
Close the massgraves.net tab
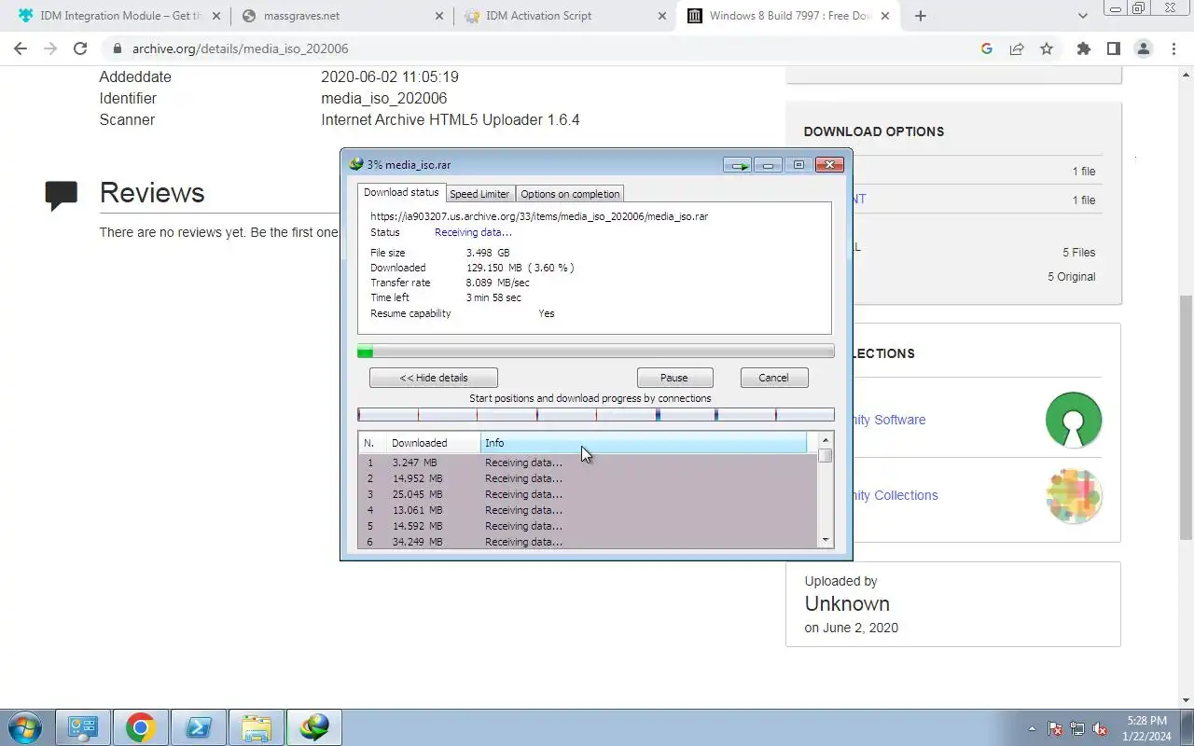pyautogui.click(x=438, y=16)
